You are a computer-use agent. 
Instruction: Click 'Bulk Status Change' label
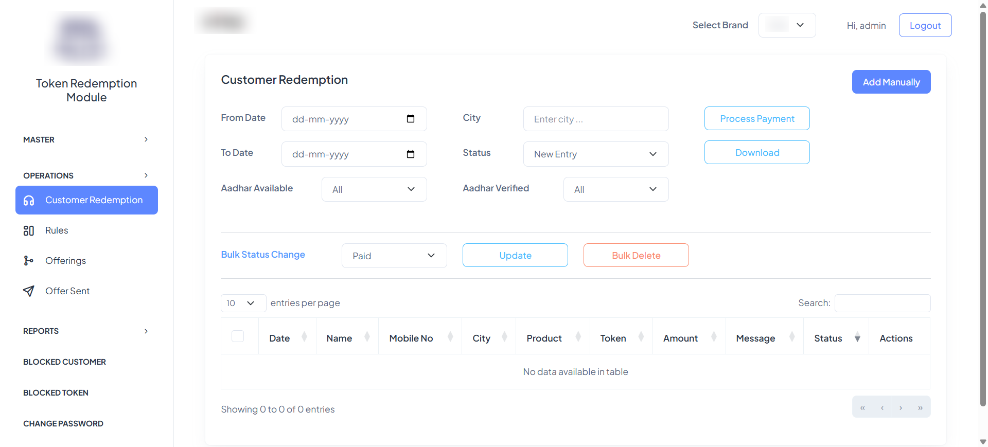point(263,255)
